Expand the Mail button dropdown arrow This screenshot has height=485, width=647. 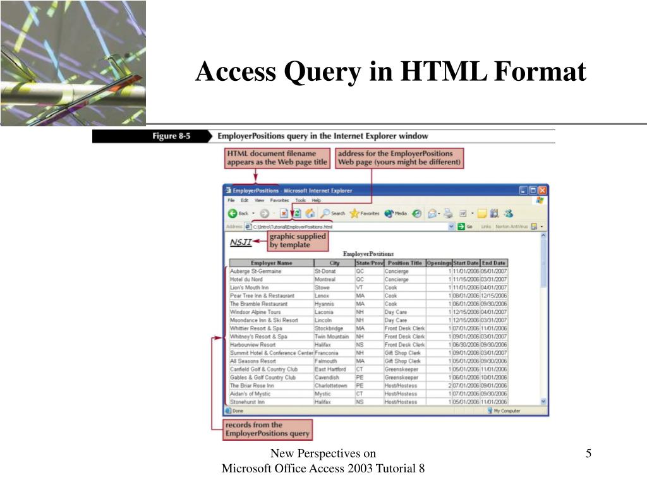[x=439, y=213]
